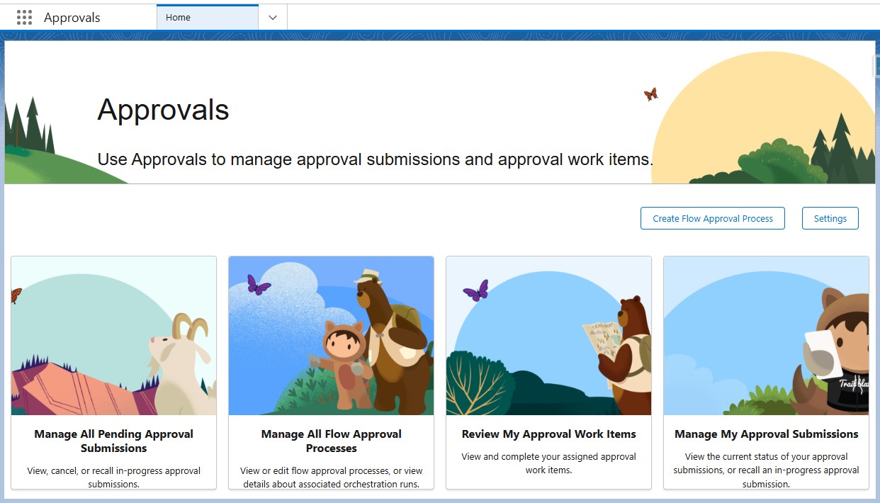Open Manage All Pending Approval Submissions card title
Screen dimensions: 880x503
(x=113, y=441)
